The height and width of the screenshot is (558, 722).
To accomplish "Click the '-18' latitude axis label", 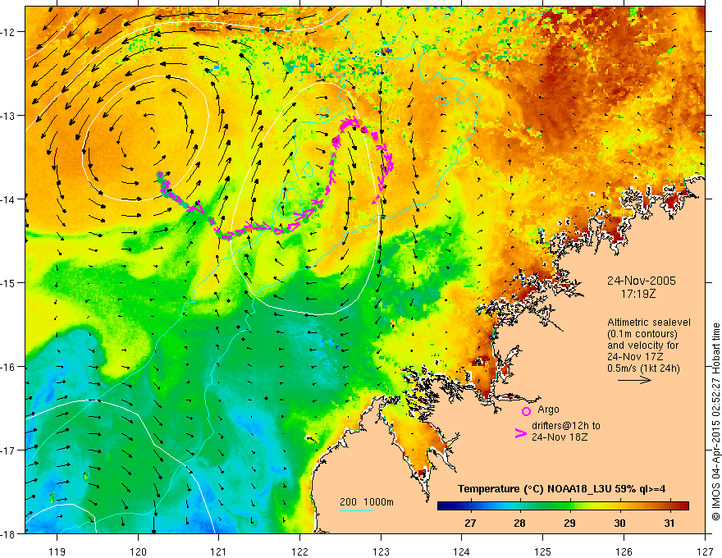I will (x=9, y=533).
